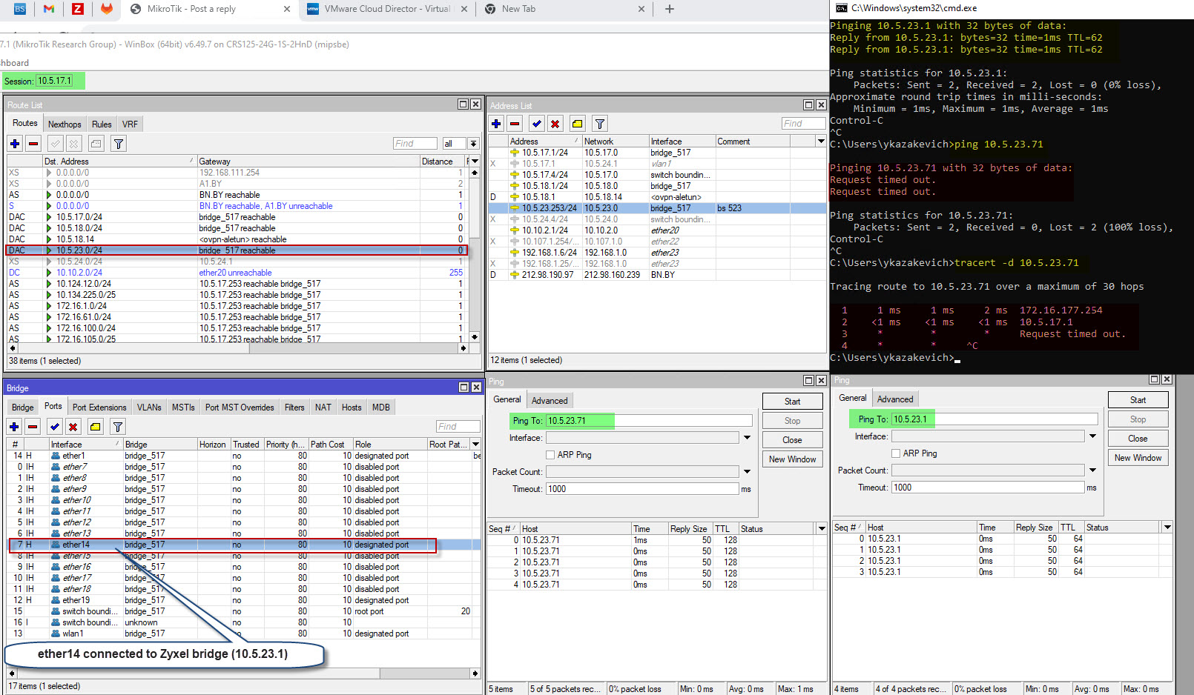Screen dimensions: 1194x695
Task: Enable the selected address list entry
Action: [536, 124]
